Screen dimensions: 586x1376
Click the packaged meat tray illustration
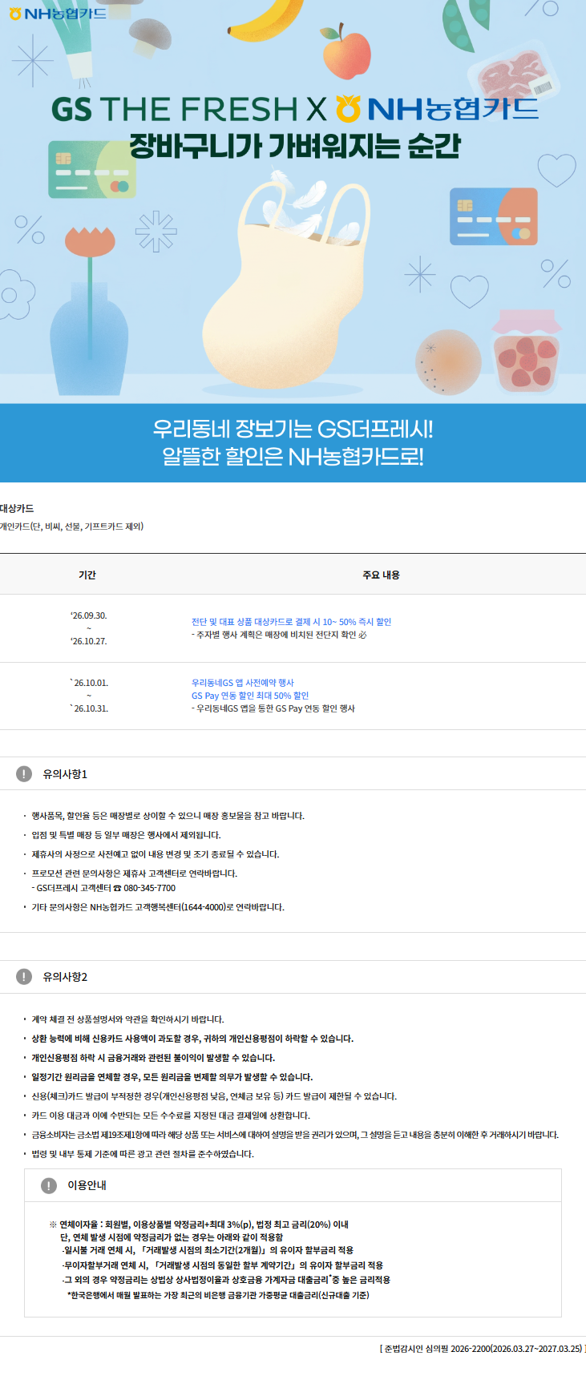(x=516, y=75)
